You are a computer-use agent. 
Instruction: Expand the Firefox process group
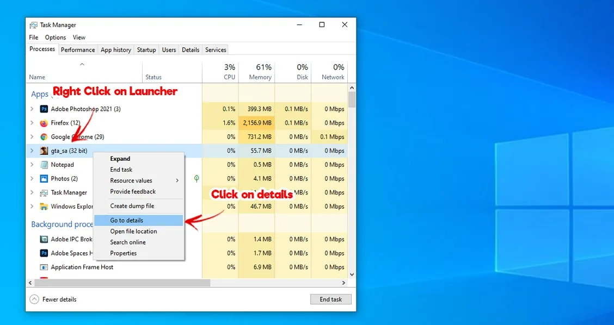(x=32, y=123)
